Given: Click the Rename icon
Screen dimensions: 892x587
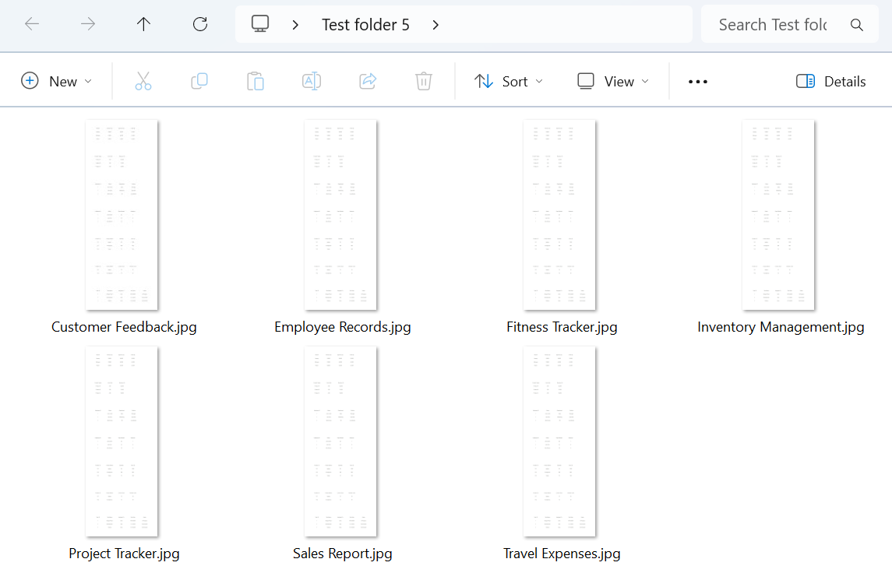Looking at the screenshot, I should click(x=312, y=81).
